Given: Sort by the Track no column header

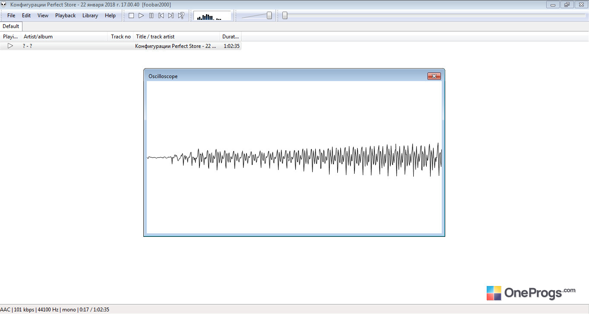Looking at the screenshot, I should pos(120,37).
